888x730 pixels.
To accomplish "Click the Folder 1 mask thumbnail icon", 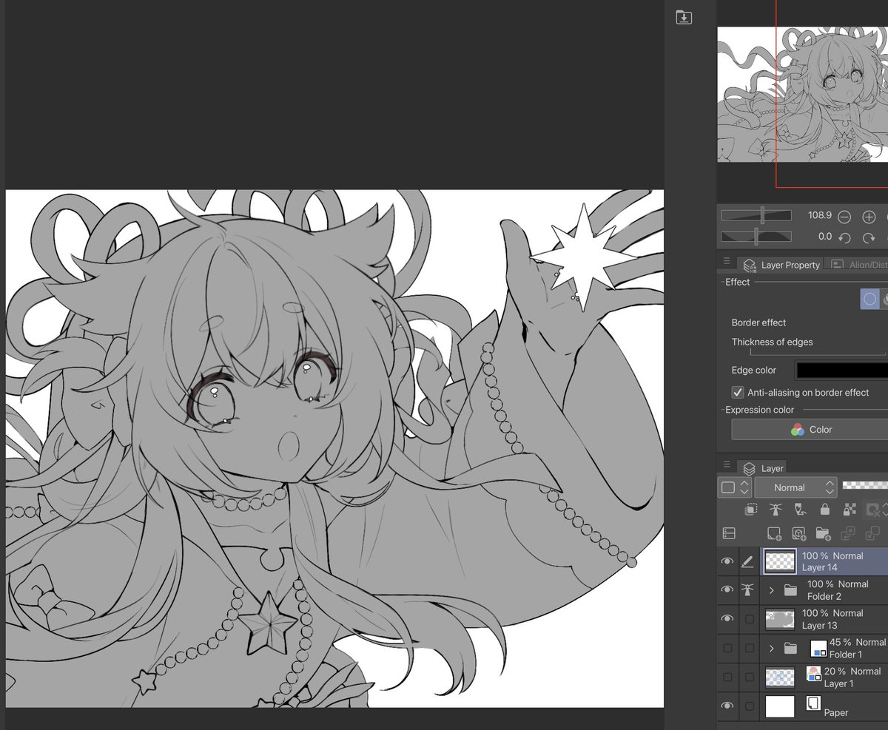I will tap(818, 649).
